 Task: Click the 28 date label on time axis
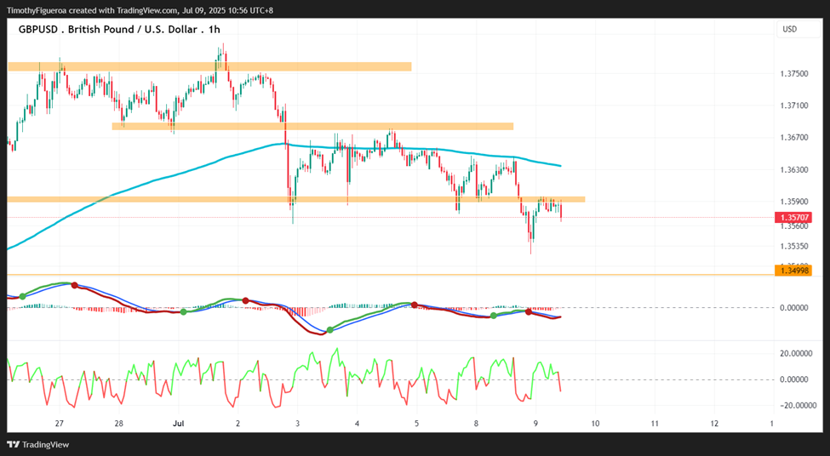tap(118, 423)
